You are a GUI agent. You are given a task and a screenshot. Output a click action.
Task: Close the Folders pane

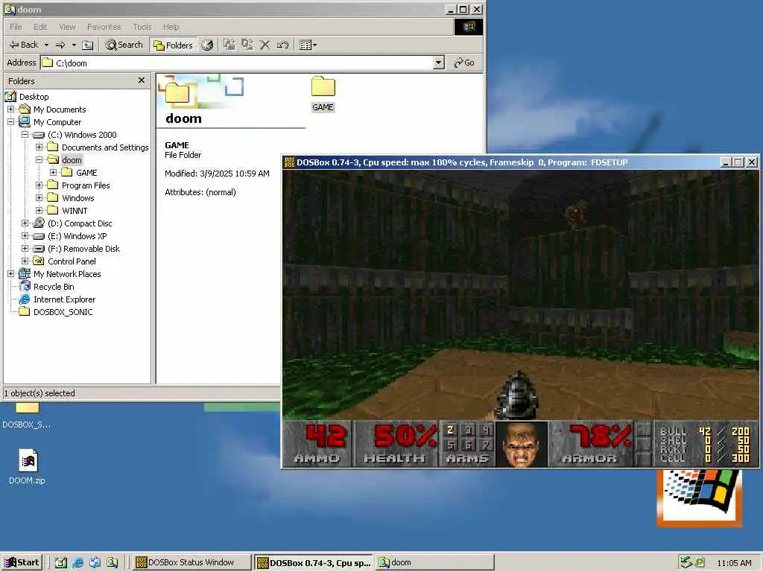pos(141,80)
